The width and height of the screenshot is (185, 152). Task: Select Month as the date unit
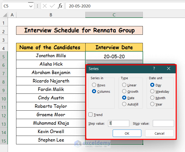(152, 98)
